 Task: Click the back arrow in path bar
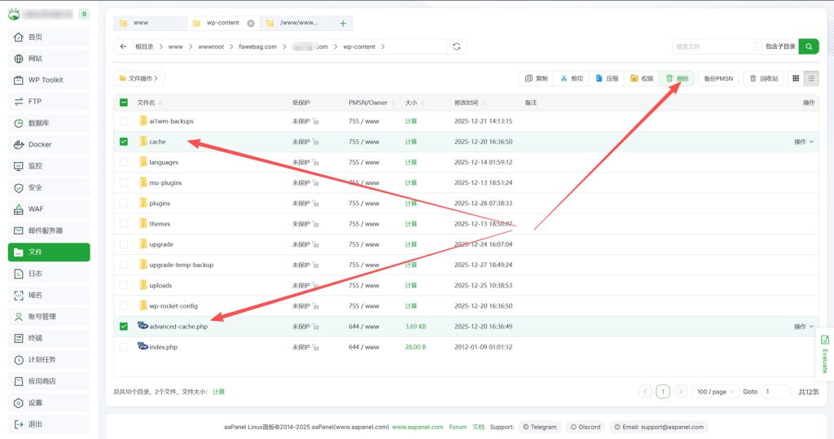tap(123, 46)
